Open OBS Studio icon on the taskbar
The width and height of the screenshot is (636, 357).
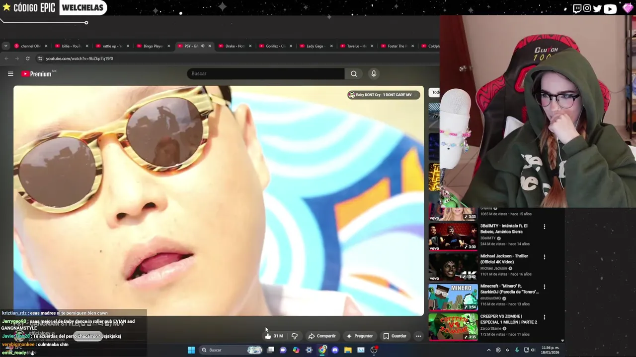pyautogui.click(x=374, y=350)
